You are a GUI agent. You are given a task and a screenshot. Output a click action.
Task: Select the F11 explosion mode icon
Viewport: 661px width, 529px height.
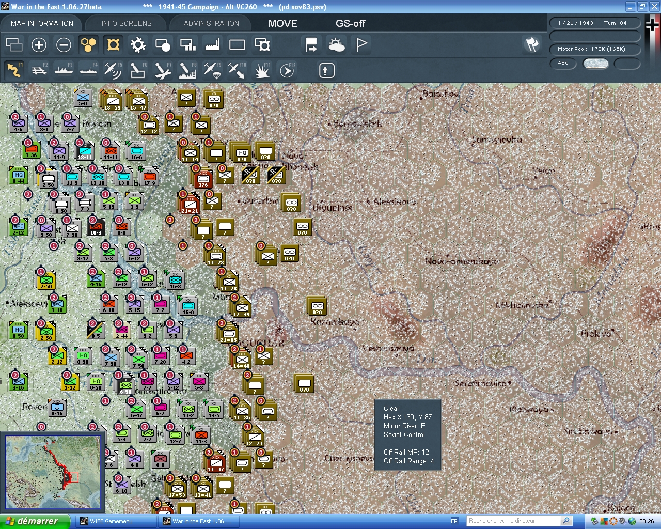click(x=262, y=70)
